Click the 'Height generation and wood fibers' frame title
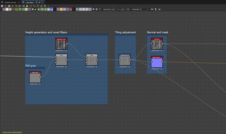Screen dimensions: 226x134 pyautogui.click(x=46, y=32)
